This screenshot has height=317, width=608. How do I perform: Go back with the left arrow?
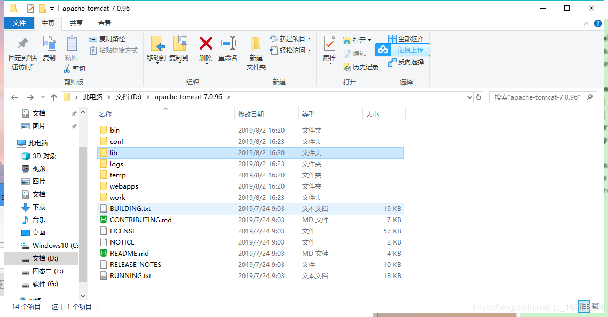(14, 97)
